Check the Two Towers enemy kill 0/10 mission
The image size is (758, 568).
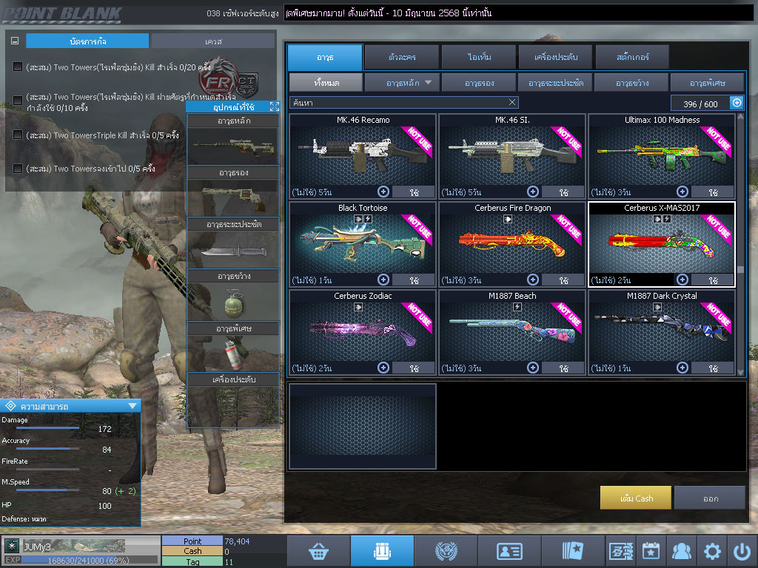pyautogui.click(x=18, y=101)
